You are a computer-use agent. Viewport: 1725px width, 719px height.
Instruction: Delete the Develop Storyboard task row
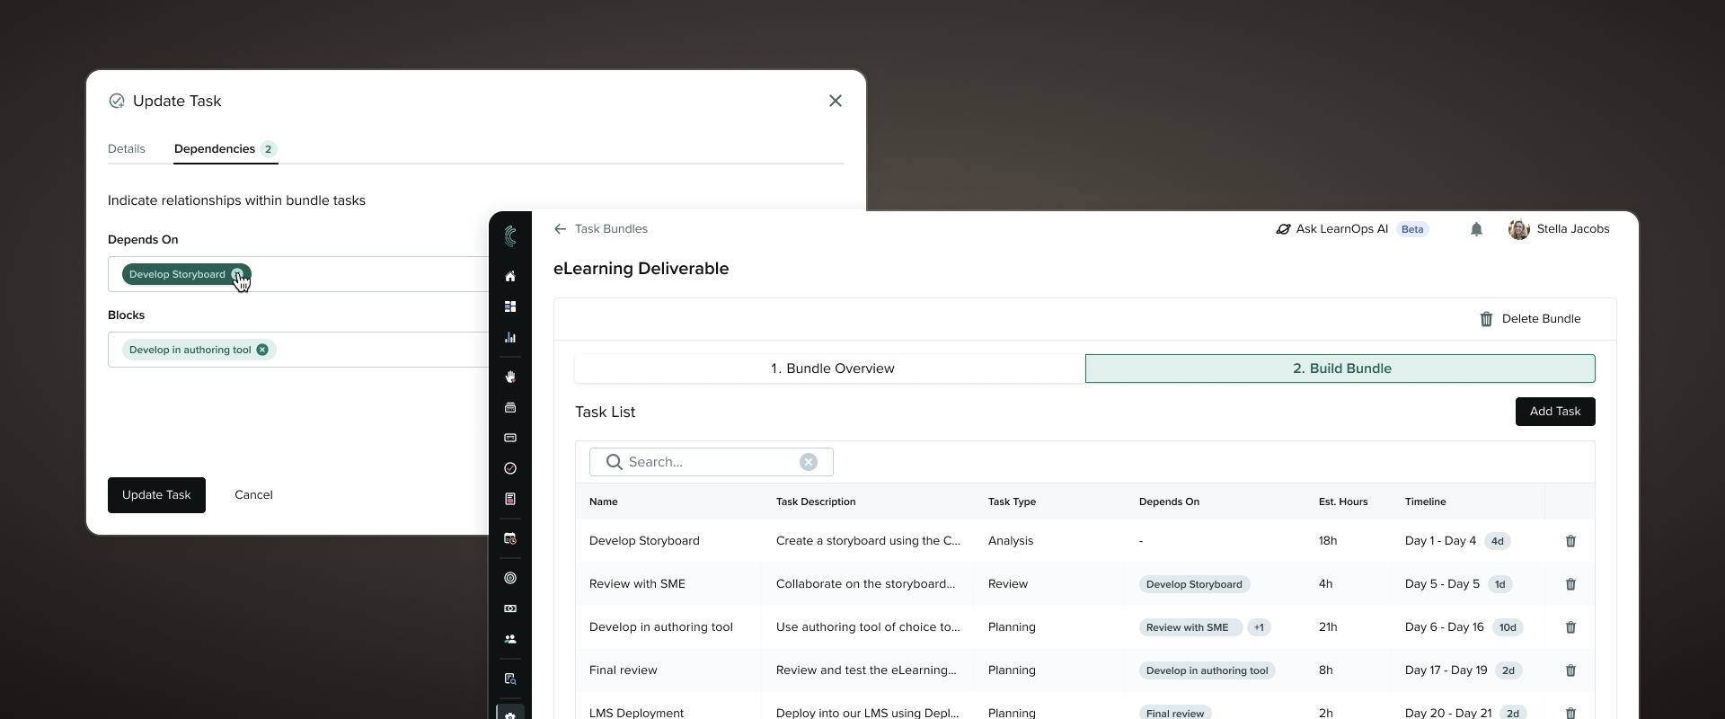coord(1570,541)
